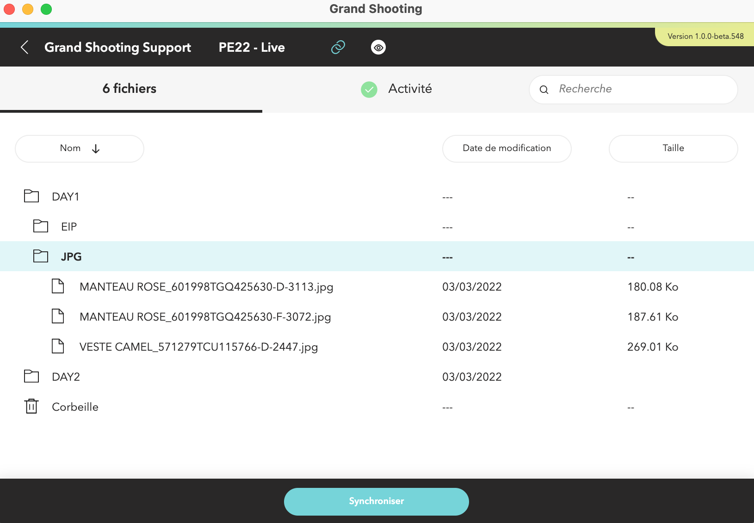Open the Corbeille trash icon
754x523 pixels.
[x=31, y=407]
